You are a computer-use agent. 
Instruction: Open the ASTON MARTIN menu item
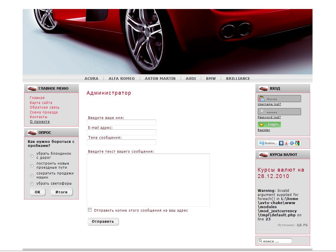[x=160, y=79]
